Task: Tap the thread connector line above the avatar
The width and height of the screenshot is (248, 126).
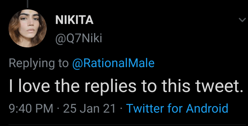Action: point(28,4)
